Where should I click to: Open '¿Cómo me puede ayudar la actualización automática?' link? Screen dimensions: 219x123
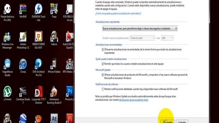tap(118, 14)
